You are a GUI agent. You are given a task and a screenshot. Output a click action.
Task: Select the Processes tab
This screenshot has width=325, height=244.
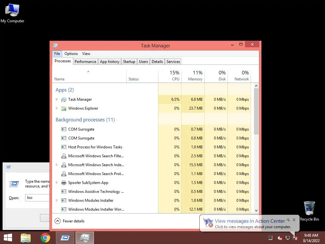pyautogui.click(x=63, y=61)
